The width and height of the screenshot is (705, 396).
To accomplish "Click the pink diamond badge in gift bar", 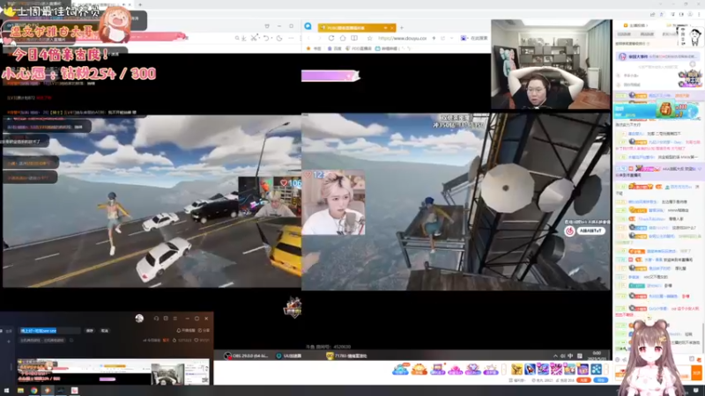I will pos(455,370).
